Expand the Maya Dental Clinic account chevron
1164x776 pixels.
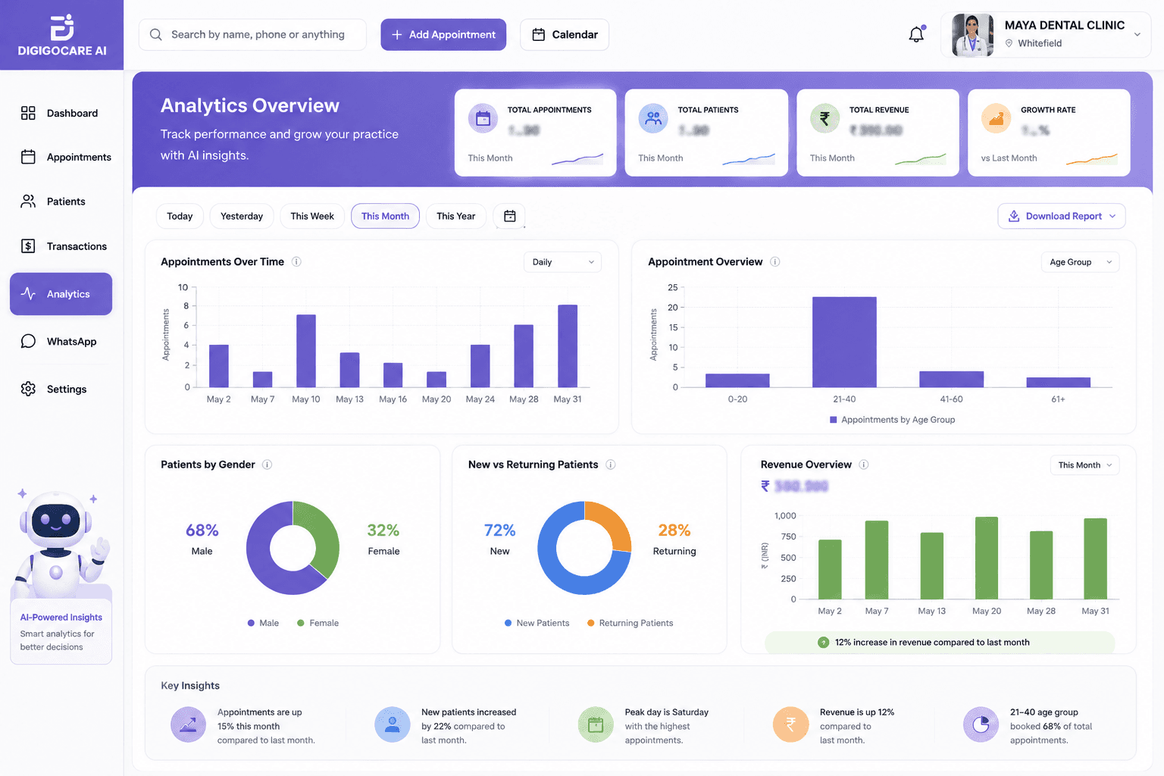point(1137,34)
